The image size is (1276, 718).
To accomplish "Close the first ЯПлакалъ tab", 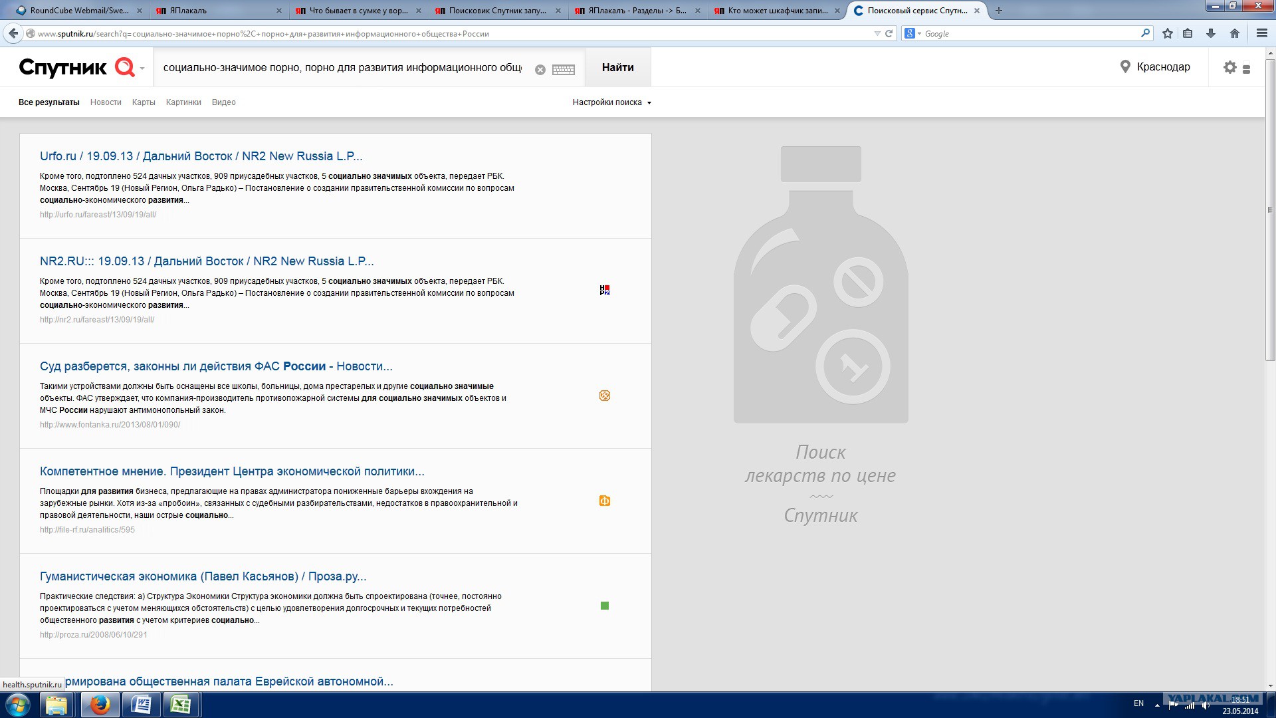I will point(279,11).
